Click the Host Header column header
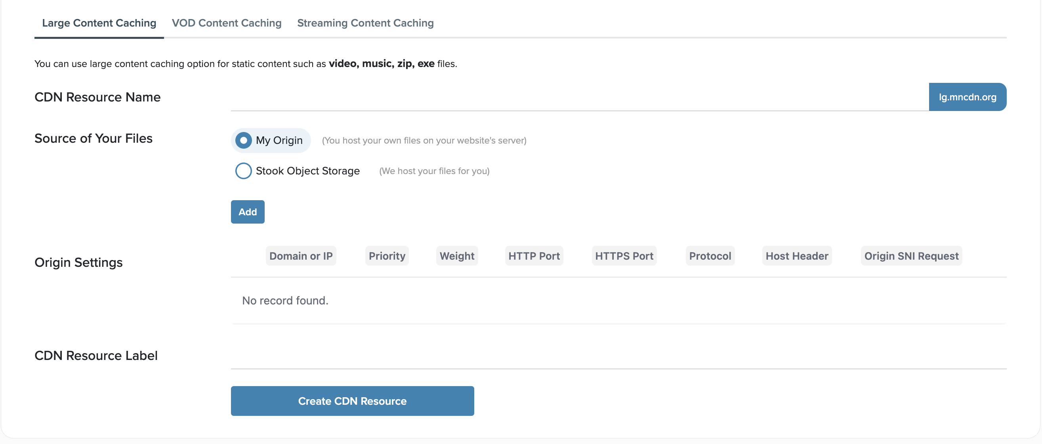Viewport: 1042px width, 444px height. click(796, 255)
